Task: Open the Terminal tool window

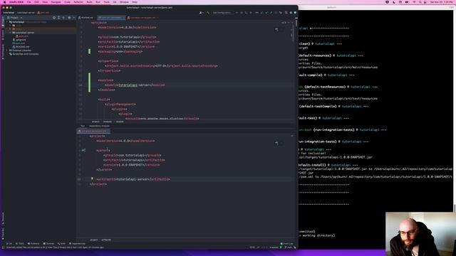Action: coord(48,243)
